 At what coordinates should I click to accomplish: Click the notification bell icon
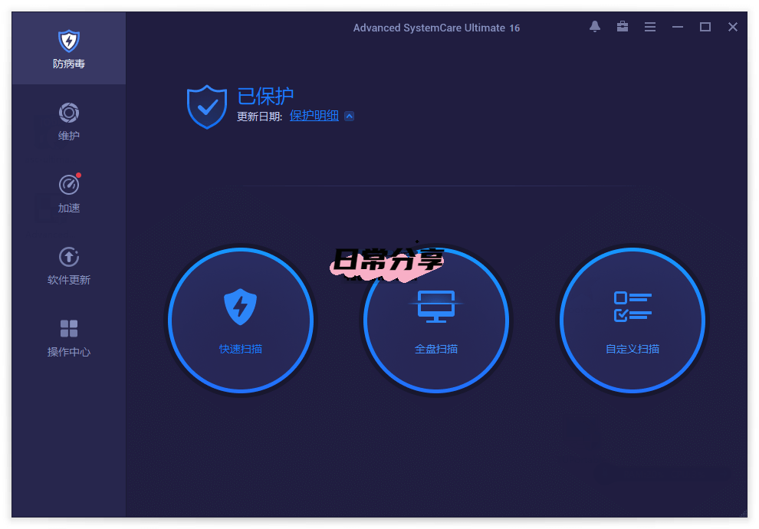[595, 27]
